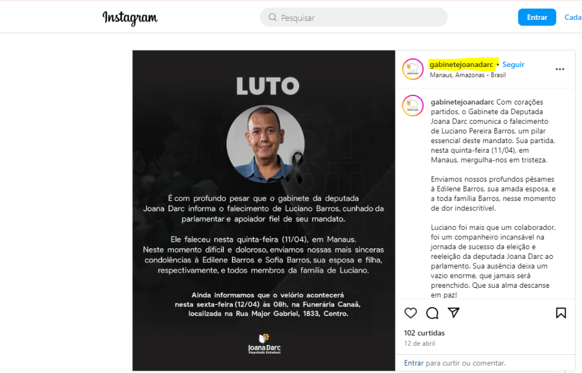The width and height of the screenshot is (582, 373).
Task: Open the Manaus, Amazonas - Brasil location
Action: coord(468,75)
